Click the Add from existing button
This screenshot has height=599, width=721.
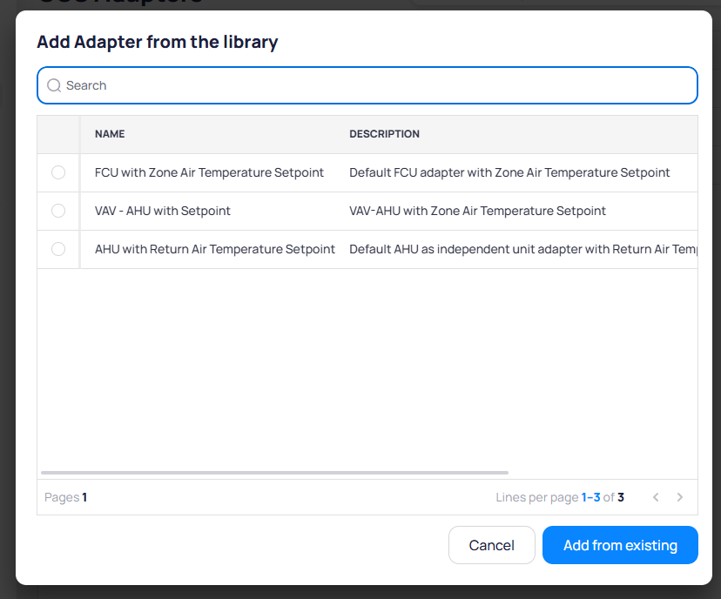click(620, 545)
